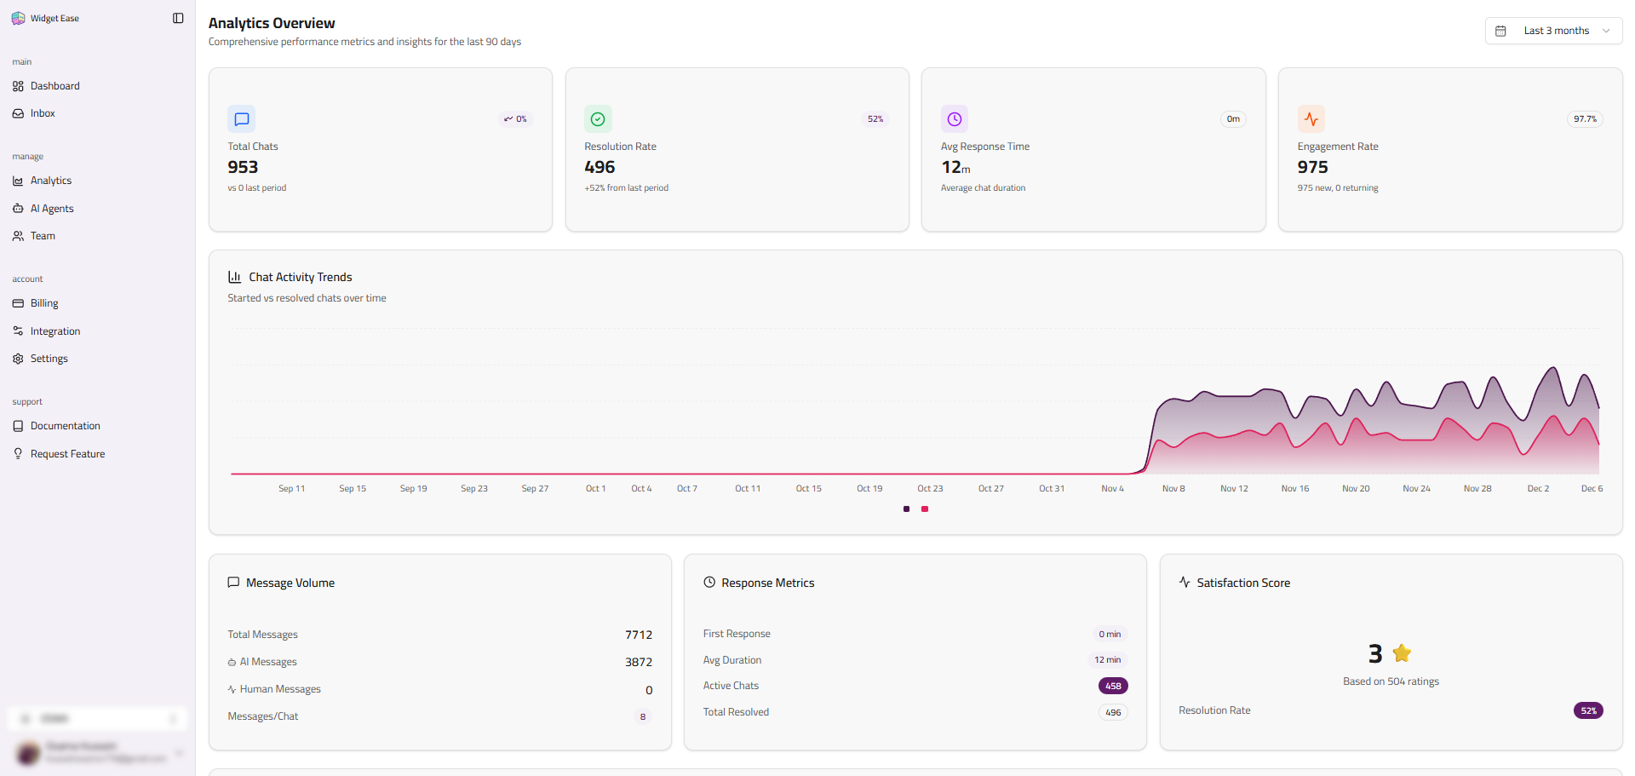1635x776 pixels.
Task: Click the activity pulse icon on Engagement Rate card
Action: point(1311,119)
